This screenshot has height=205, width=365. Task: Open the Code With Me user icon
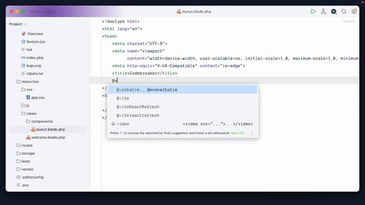point(323,11)
